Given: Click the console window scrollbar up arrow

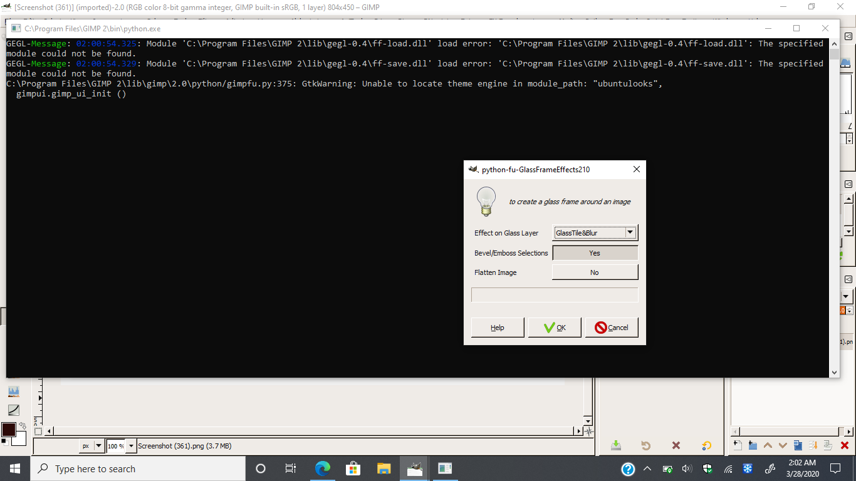Looking at the screenshot, I should [834, 44].
